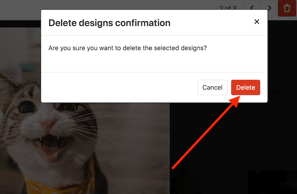The width and height of the screenshot is (297, 194).
Task: Click the tip of the red arrow
Action: click(237, 97)
